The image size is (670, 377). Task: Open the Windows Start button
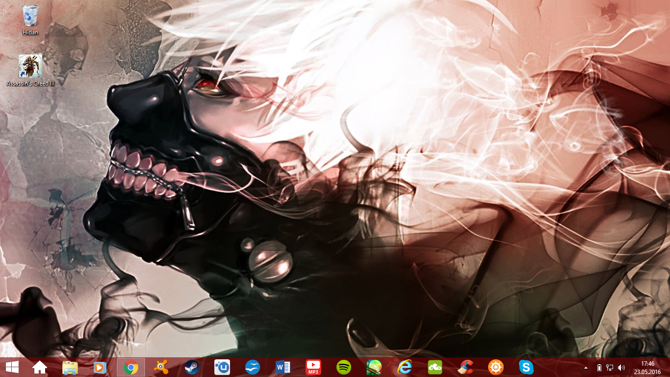[13, 367]
